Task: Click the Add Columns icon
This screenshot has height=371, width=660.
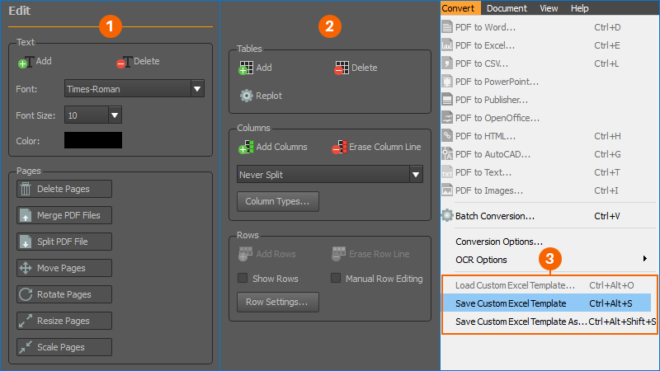Action: click(x=246, y=148)
